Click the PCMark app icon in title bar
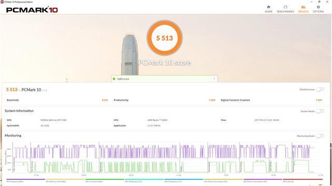 (2, 2)
